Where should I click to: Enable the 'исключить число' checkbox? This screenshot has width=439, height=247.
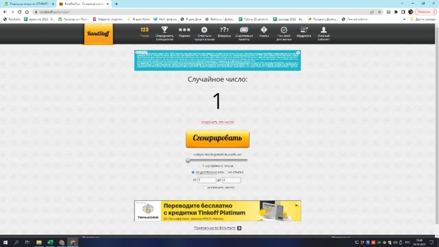tap(204, 187)
